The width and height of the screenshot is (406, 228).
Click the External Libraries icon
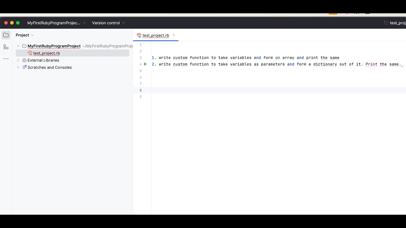click(24, 60)
